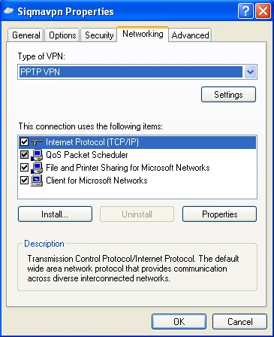The height and width of the screenshot is (337, 274).
Task: Click the question mark help icon
Action: [x=245, y=11]
